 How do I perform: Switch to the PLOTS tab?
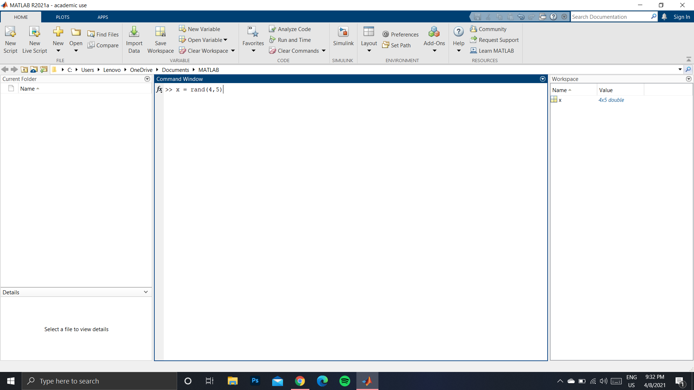coord(62,17)
